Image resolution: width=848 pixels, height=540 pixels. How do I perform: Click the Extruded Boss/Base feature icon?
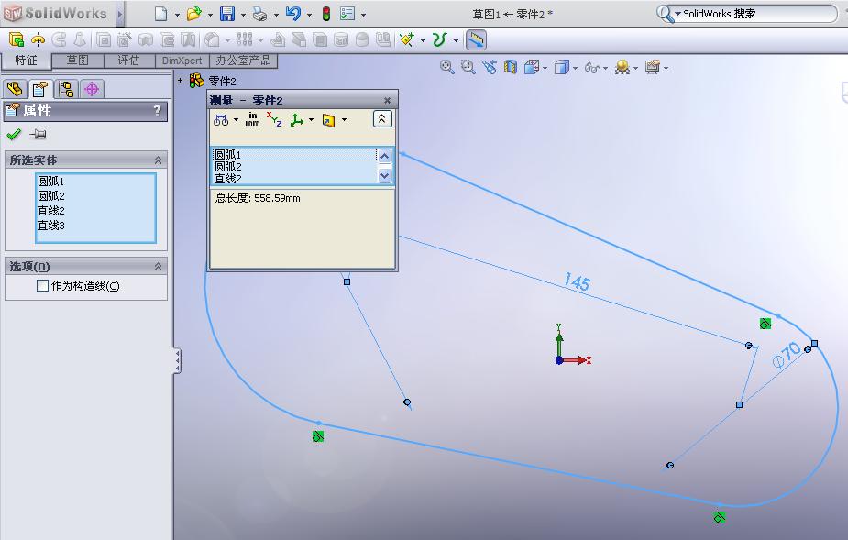pos(17,39)
